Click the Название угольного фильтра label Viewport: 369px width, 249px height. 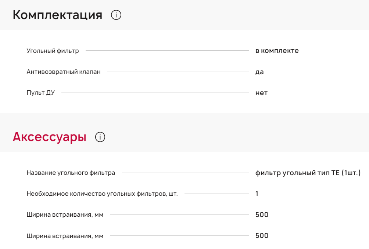[71, 173]
